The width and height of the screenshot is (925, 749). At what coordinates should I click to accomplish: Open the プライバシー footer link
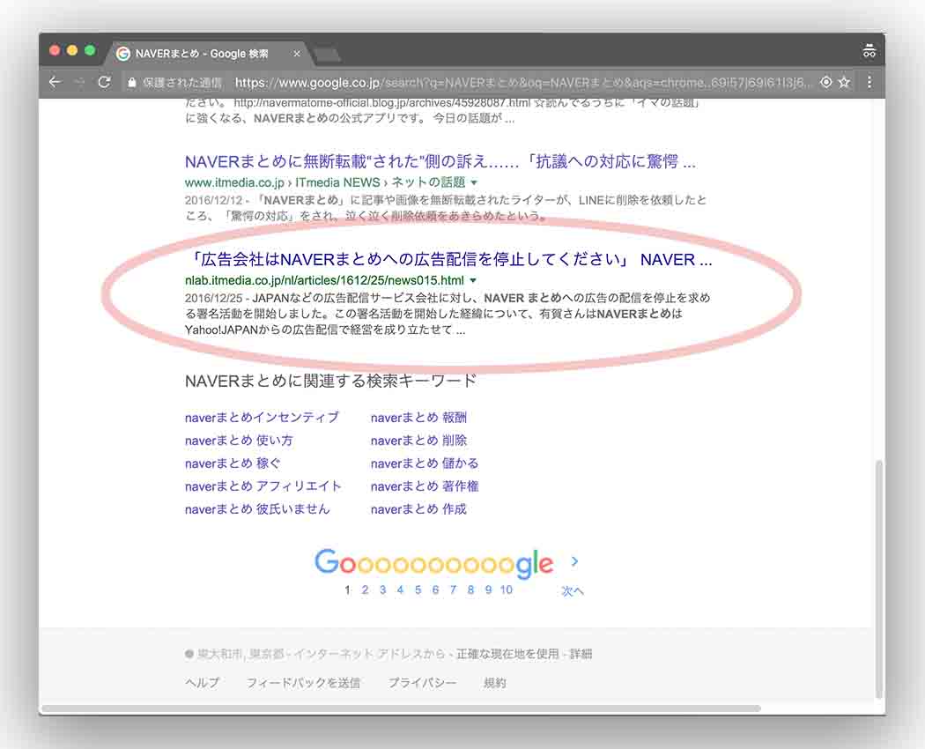click(x=422, y=683)
